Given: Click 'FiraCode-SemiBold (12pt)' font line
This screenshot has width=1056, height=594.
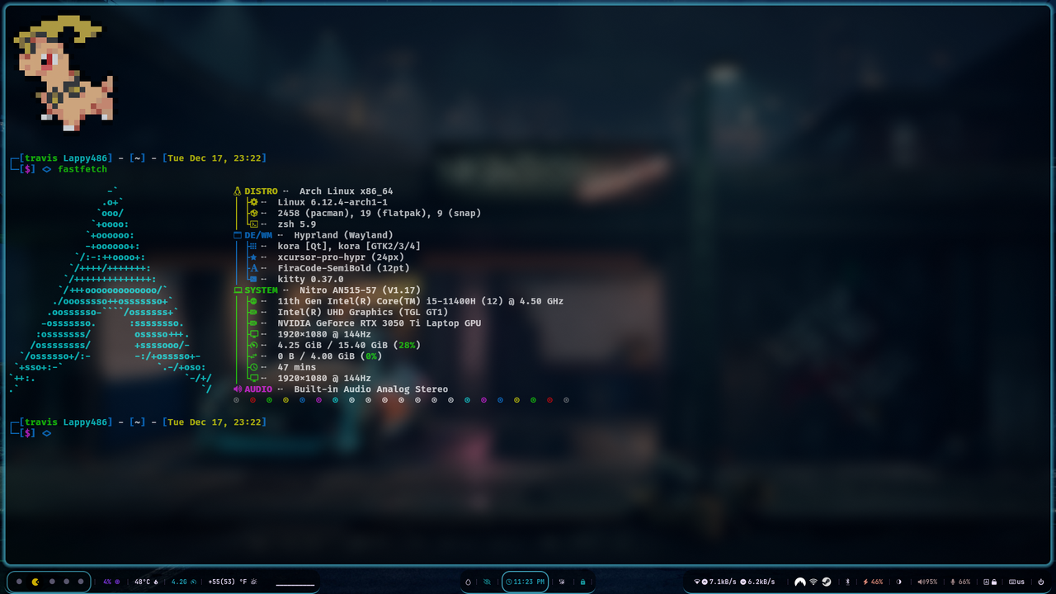Looking at the screenshot, I should [x=343, y=268].
